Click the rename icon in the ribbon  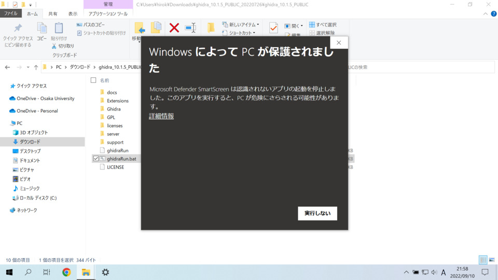[x=190, y=28]
